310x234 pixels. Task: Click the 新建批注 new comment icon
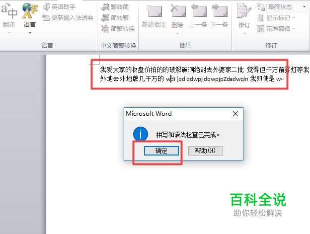click(x=154, y=11)
